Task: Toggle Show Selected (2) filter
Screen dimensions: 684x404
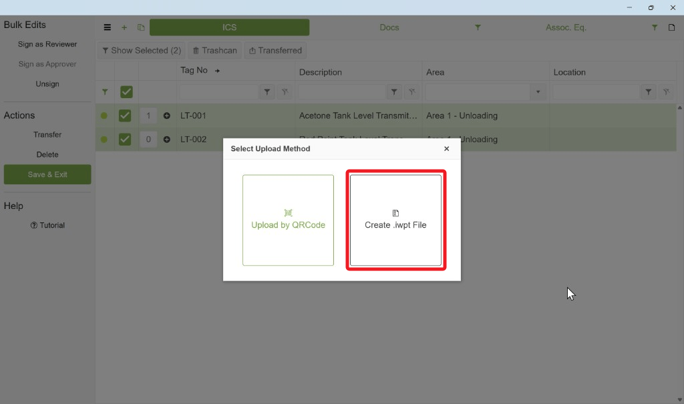Action: [142, 51]
